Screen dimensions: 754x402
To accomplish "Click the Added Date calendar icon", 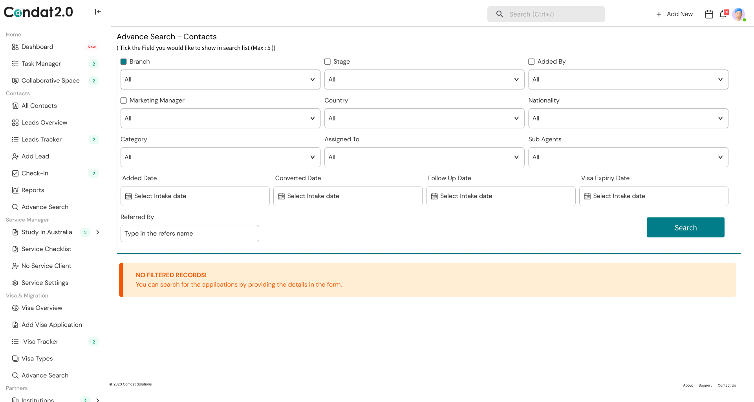I will coord(128,196).
